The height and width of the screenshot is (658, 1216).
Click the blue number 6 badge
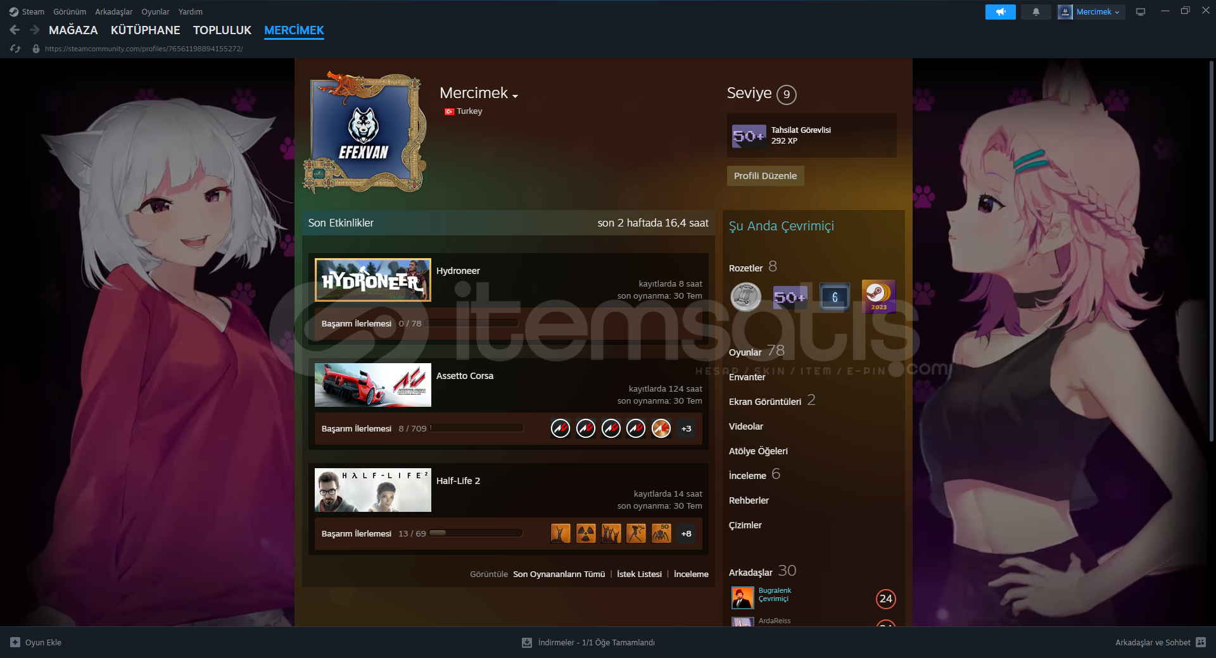[x=835, y=297]
